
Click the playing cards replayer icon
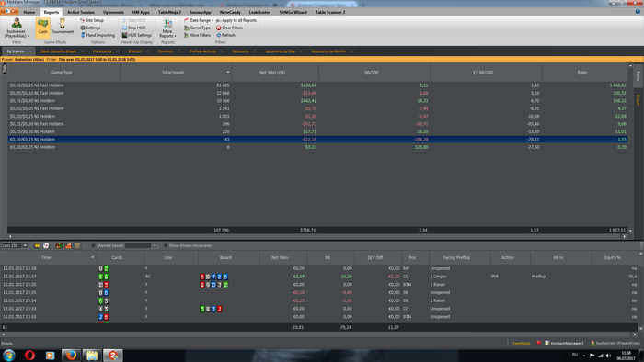[46, 245]
